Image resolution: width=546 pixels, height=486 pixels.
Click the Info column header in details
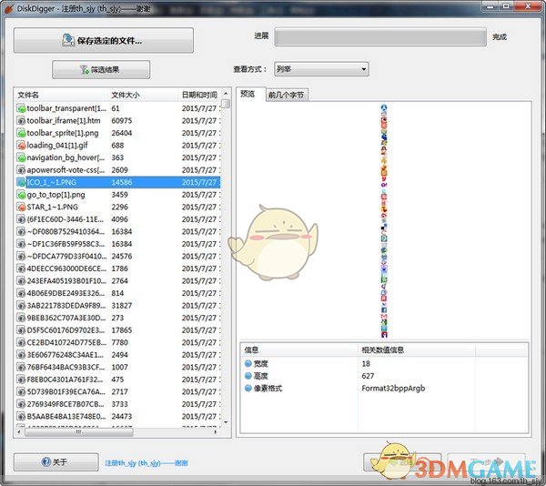click(x=299, y=349)
